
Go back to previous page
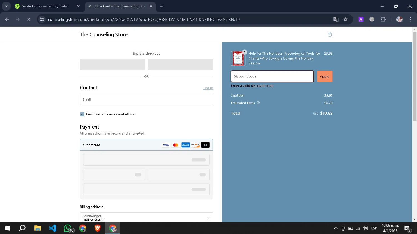pos(7,19)
